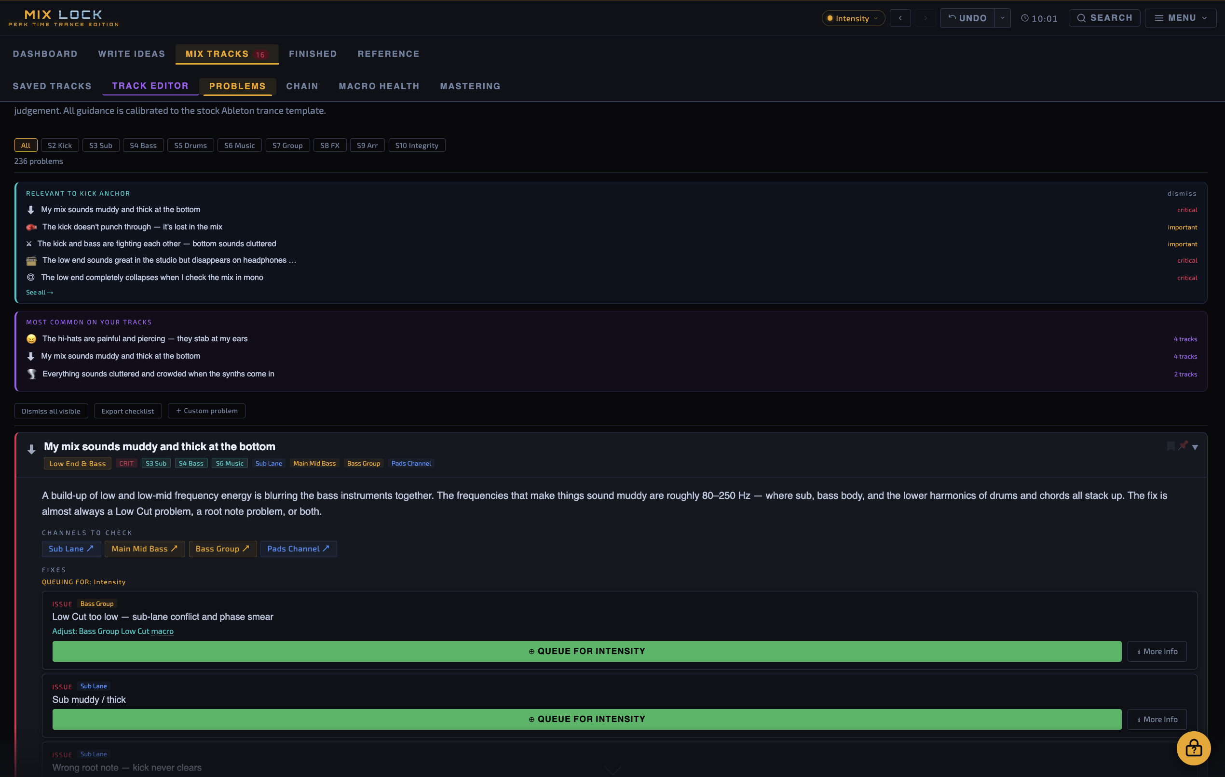Viewport: 1225px width, 777px height.
Task: Click the bookmark icon on the muddy mix card
Action: point(1170,446)
